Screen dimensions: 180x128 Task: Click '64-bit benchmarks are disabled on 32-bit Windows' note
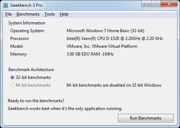114,85
